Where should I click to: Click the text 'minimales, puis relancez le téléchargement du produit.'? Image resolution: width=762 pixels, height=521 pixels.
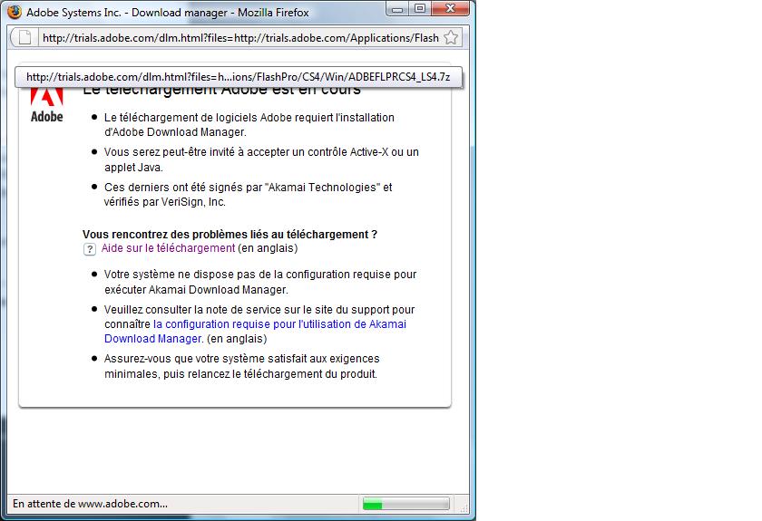pos(240,374)
